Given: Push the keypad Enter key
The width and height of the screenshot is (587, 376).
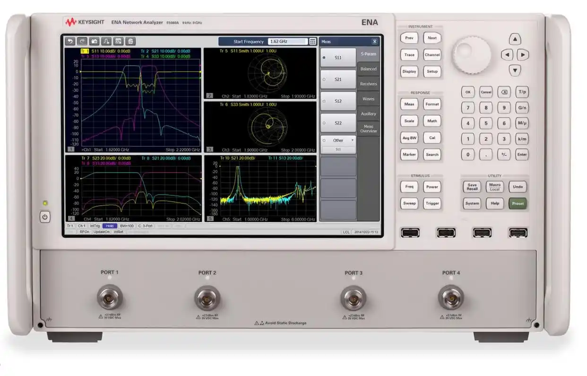Looking at the screenshot, I should pos(522,154).
